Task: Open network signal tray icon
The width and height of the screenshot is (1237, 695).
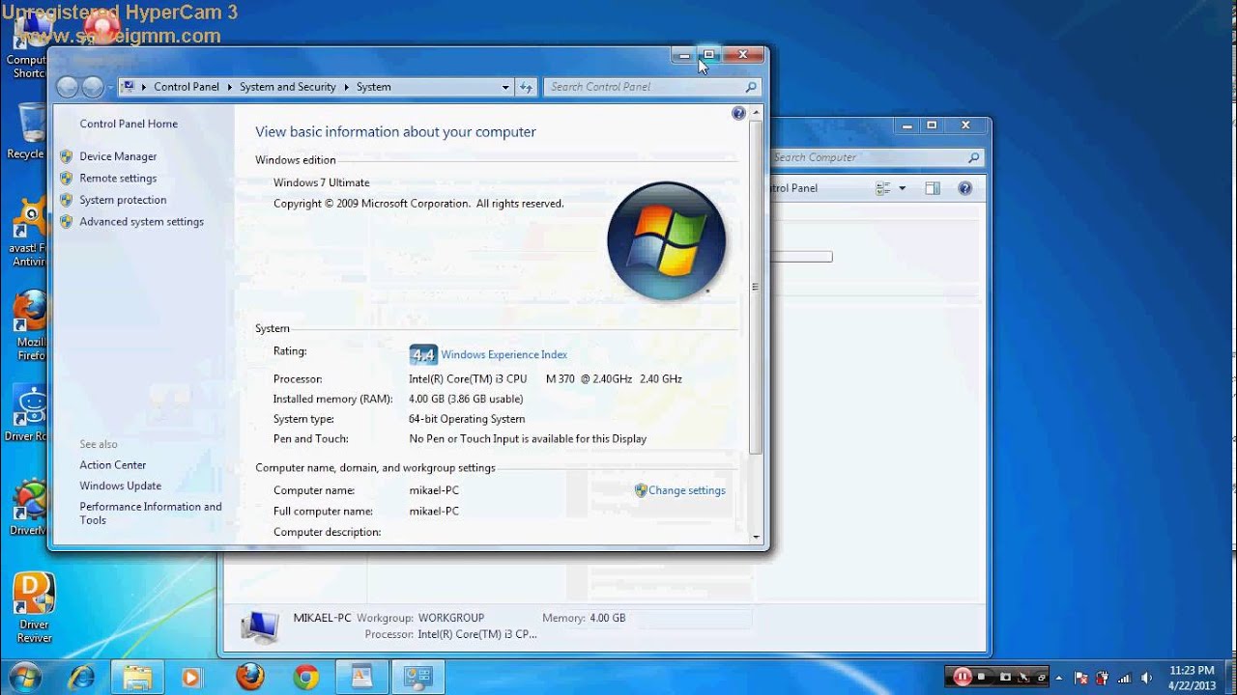Action: (1124, 678)
